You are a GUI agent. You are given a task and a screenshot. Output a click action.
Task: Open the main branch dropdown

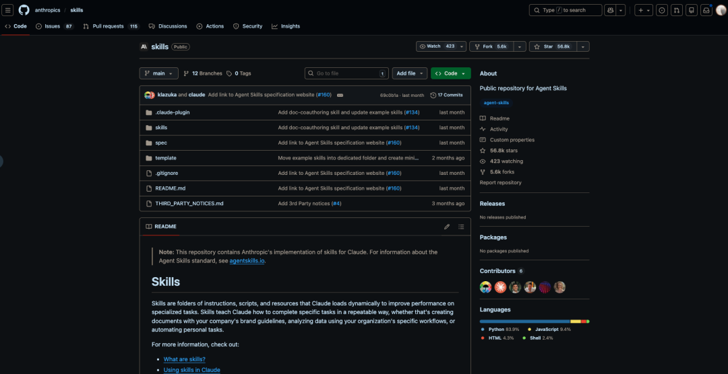(159, 73)
